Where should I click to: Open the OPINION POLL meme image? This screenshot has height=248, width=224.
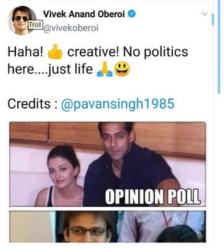click(107, 164)
